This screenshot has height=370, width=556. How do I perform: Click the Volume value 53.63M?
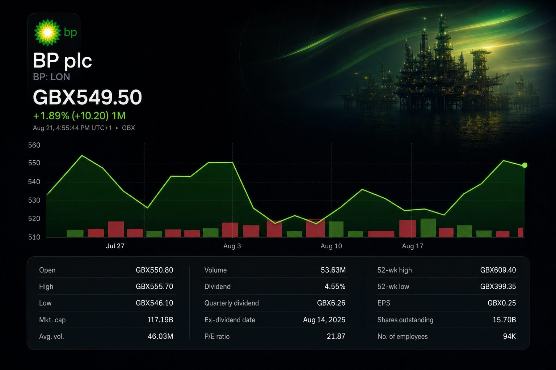[x=333, y=270]
